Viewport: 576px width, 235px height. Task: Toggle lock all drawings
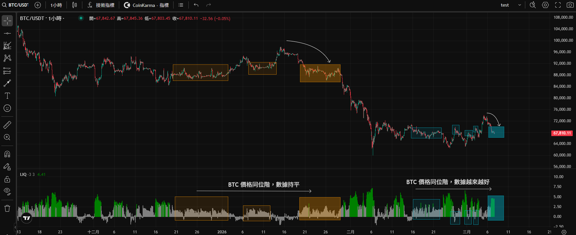point(7,179)
